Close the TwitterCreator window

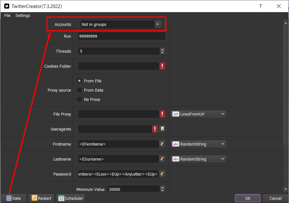279,6
